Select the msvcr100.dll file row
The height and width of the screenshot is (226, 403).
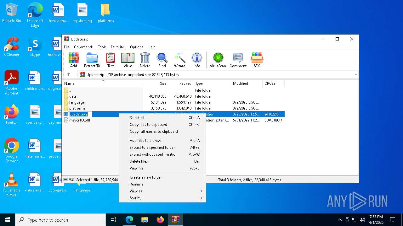pyautogui.click(x=173, y=120)
